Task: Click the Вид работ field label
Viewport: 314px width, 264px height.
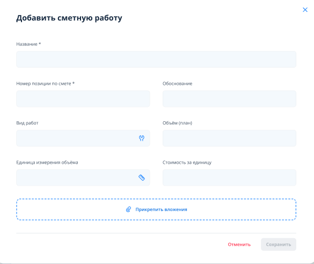Action: pyautogui.click(x=27, y=123)
